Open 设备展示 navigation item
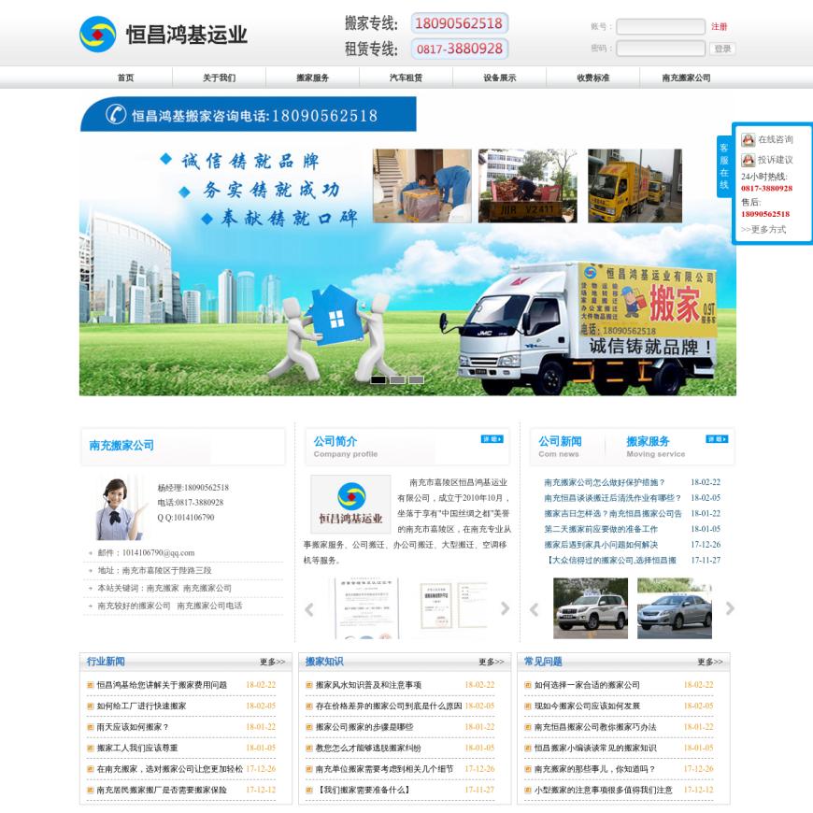 (500, 78)
